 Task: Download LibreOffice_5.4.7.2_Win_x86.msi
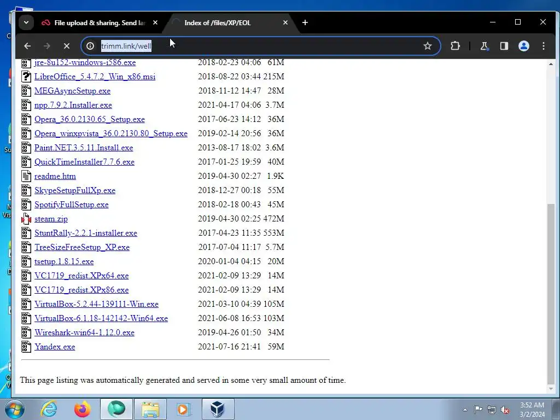pyautogui.click(x=95, y=77)
